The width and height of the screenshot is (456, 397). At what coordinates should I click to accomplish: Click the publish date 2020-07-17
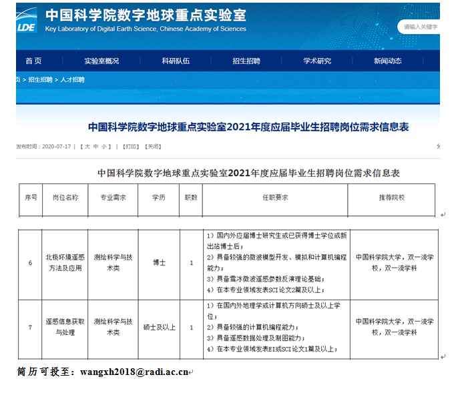[x=57, y=147]
